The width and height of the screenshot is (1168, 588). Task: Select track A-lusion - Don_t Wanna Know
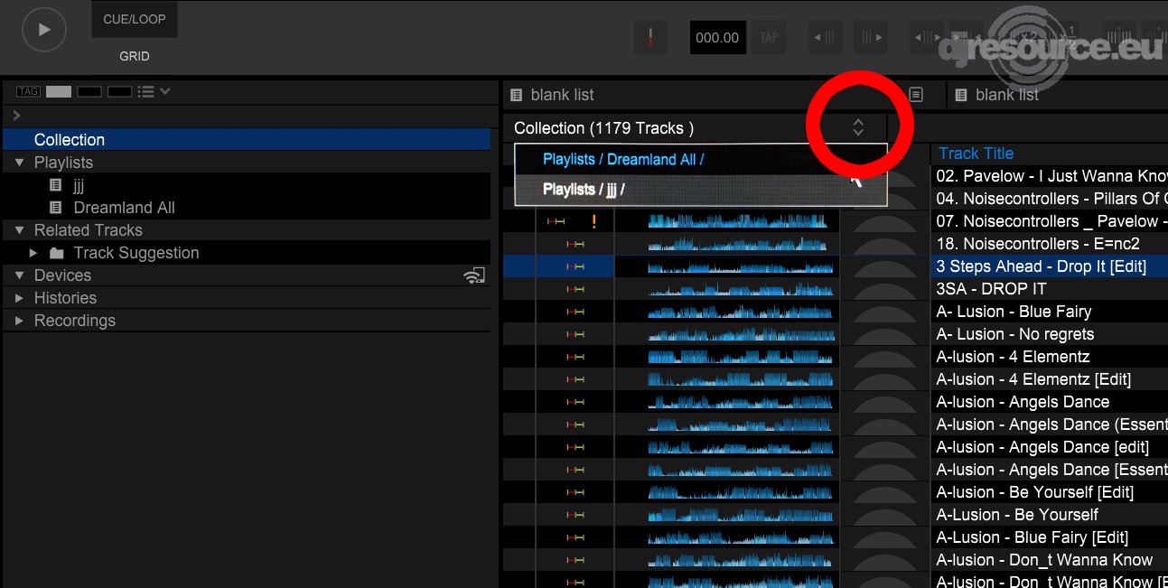point(1044,560)
